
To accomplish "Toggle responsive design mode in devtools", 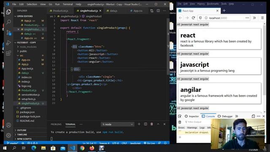I will coord(253,116).
